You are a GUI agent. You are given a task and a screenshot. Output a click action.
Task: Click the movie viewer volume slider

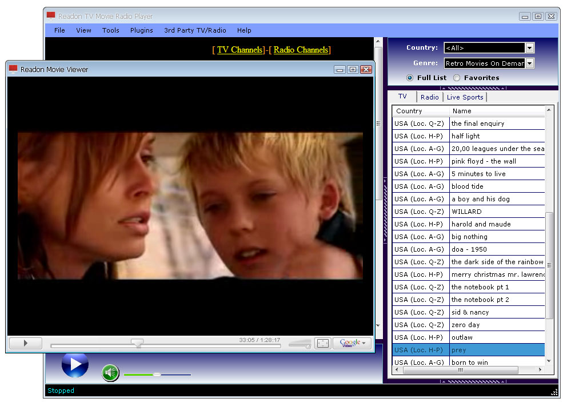click(300, 344)
